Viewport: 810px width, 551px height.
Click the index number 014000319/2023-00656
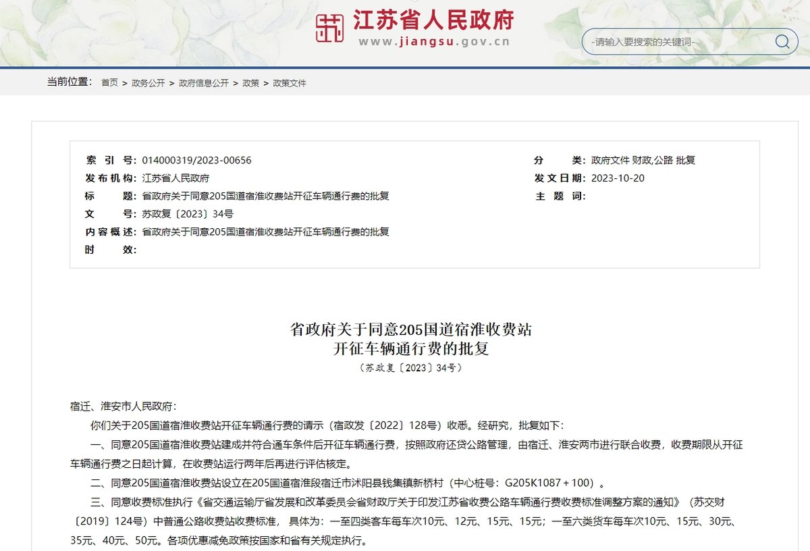coord(196,160)
